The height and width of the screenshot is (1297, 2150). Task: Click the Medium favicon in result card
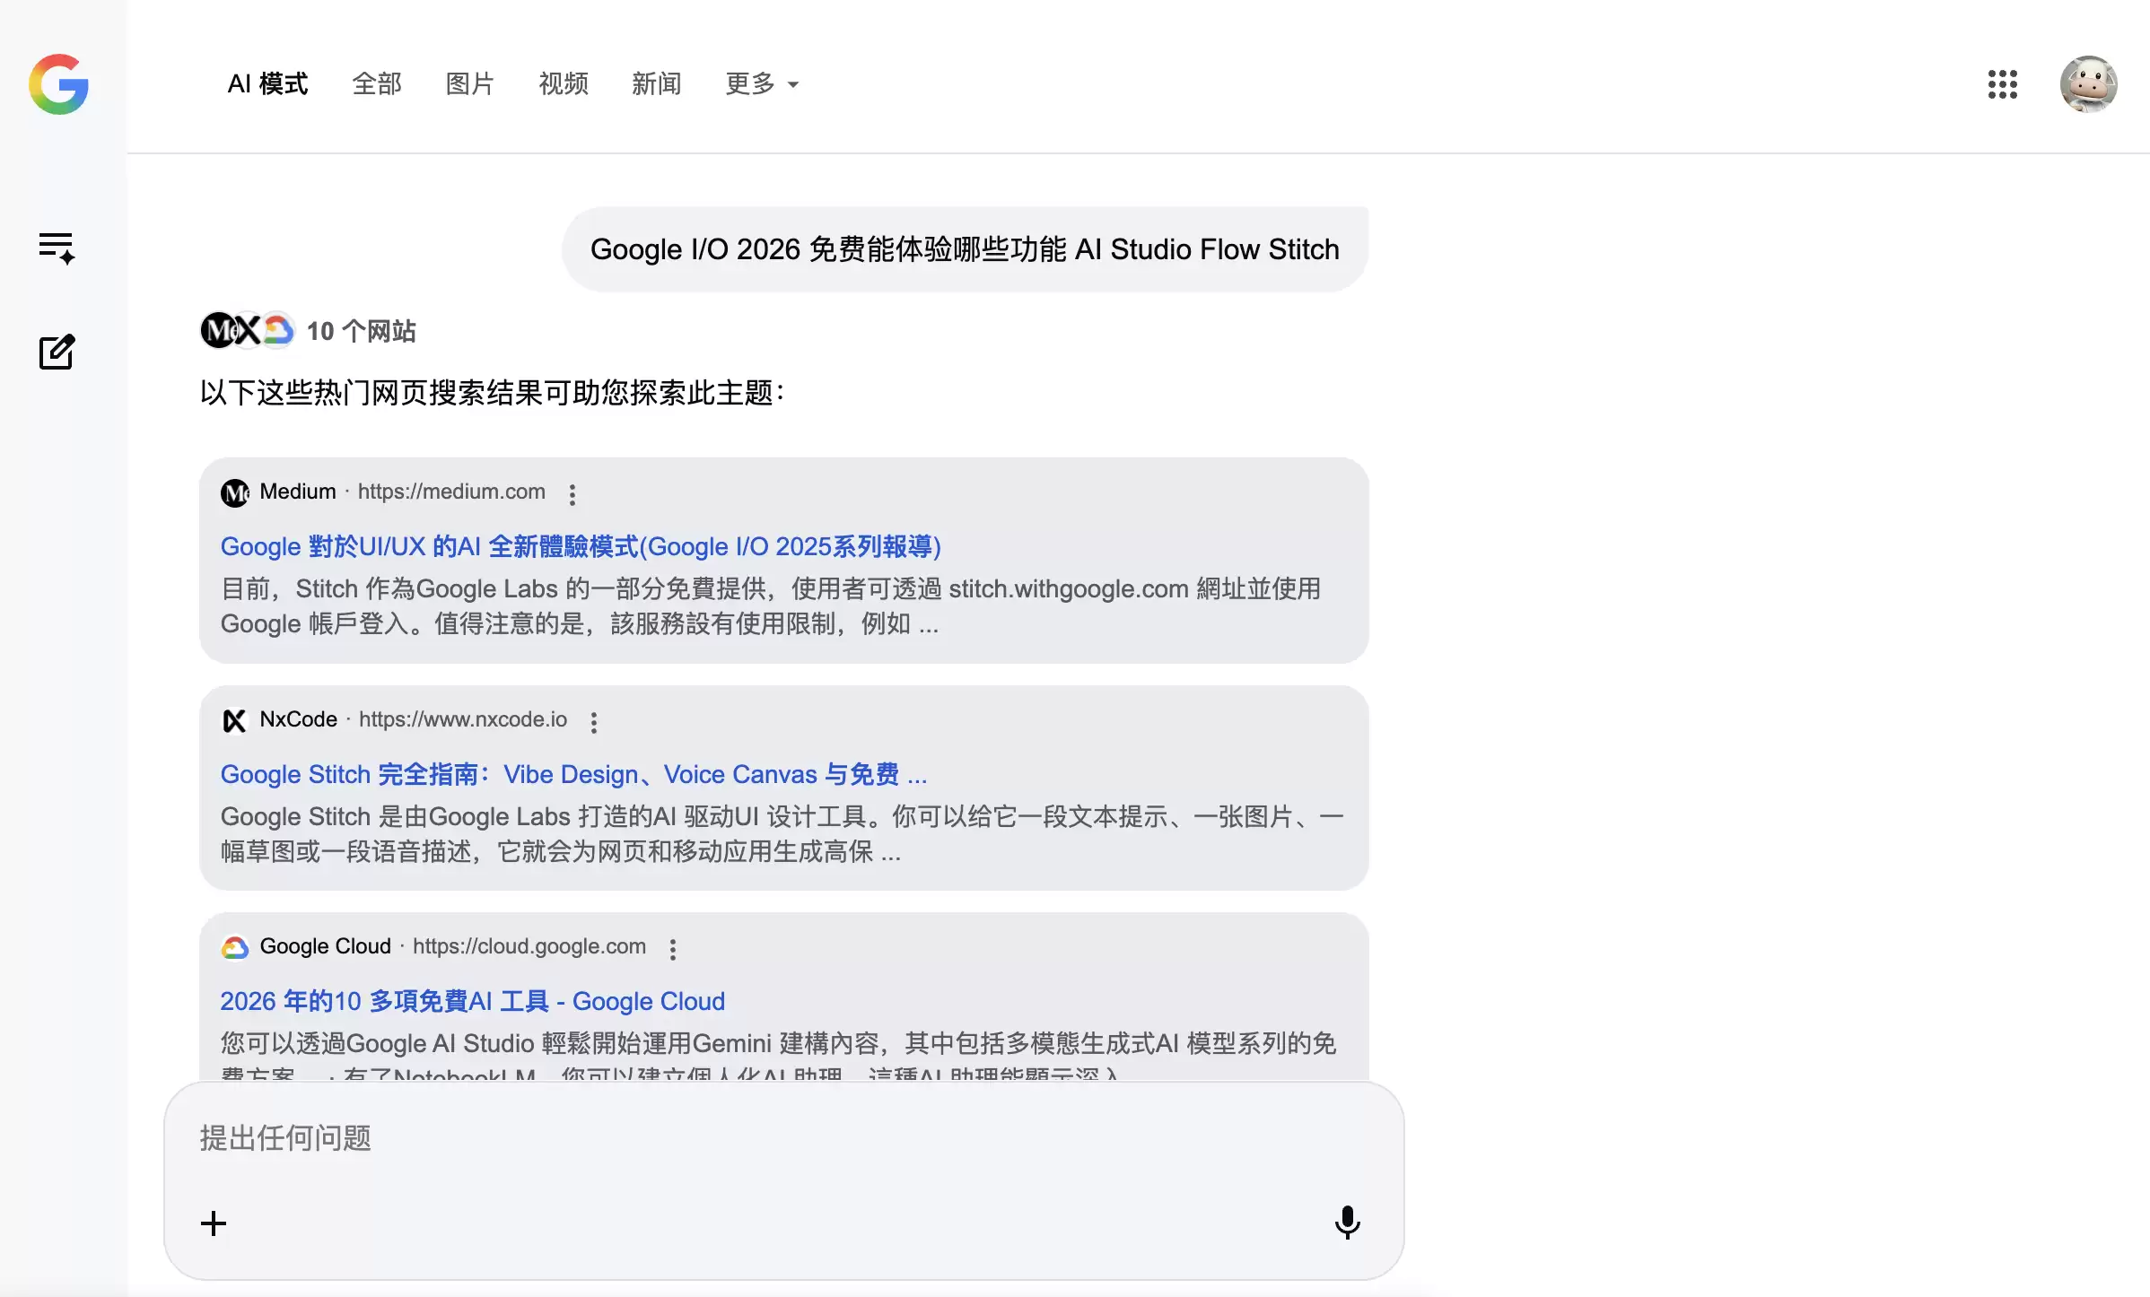(x=235, y=492)
